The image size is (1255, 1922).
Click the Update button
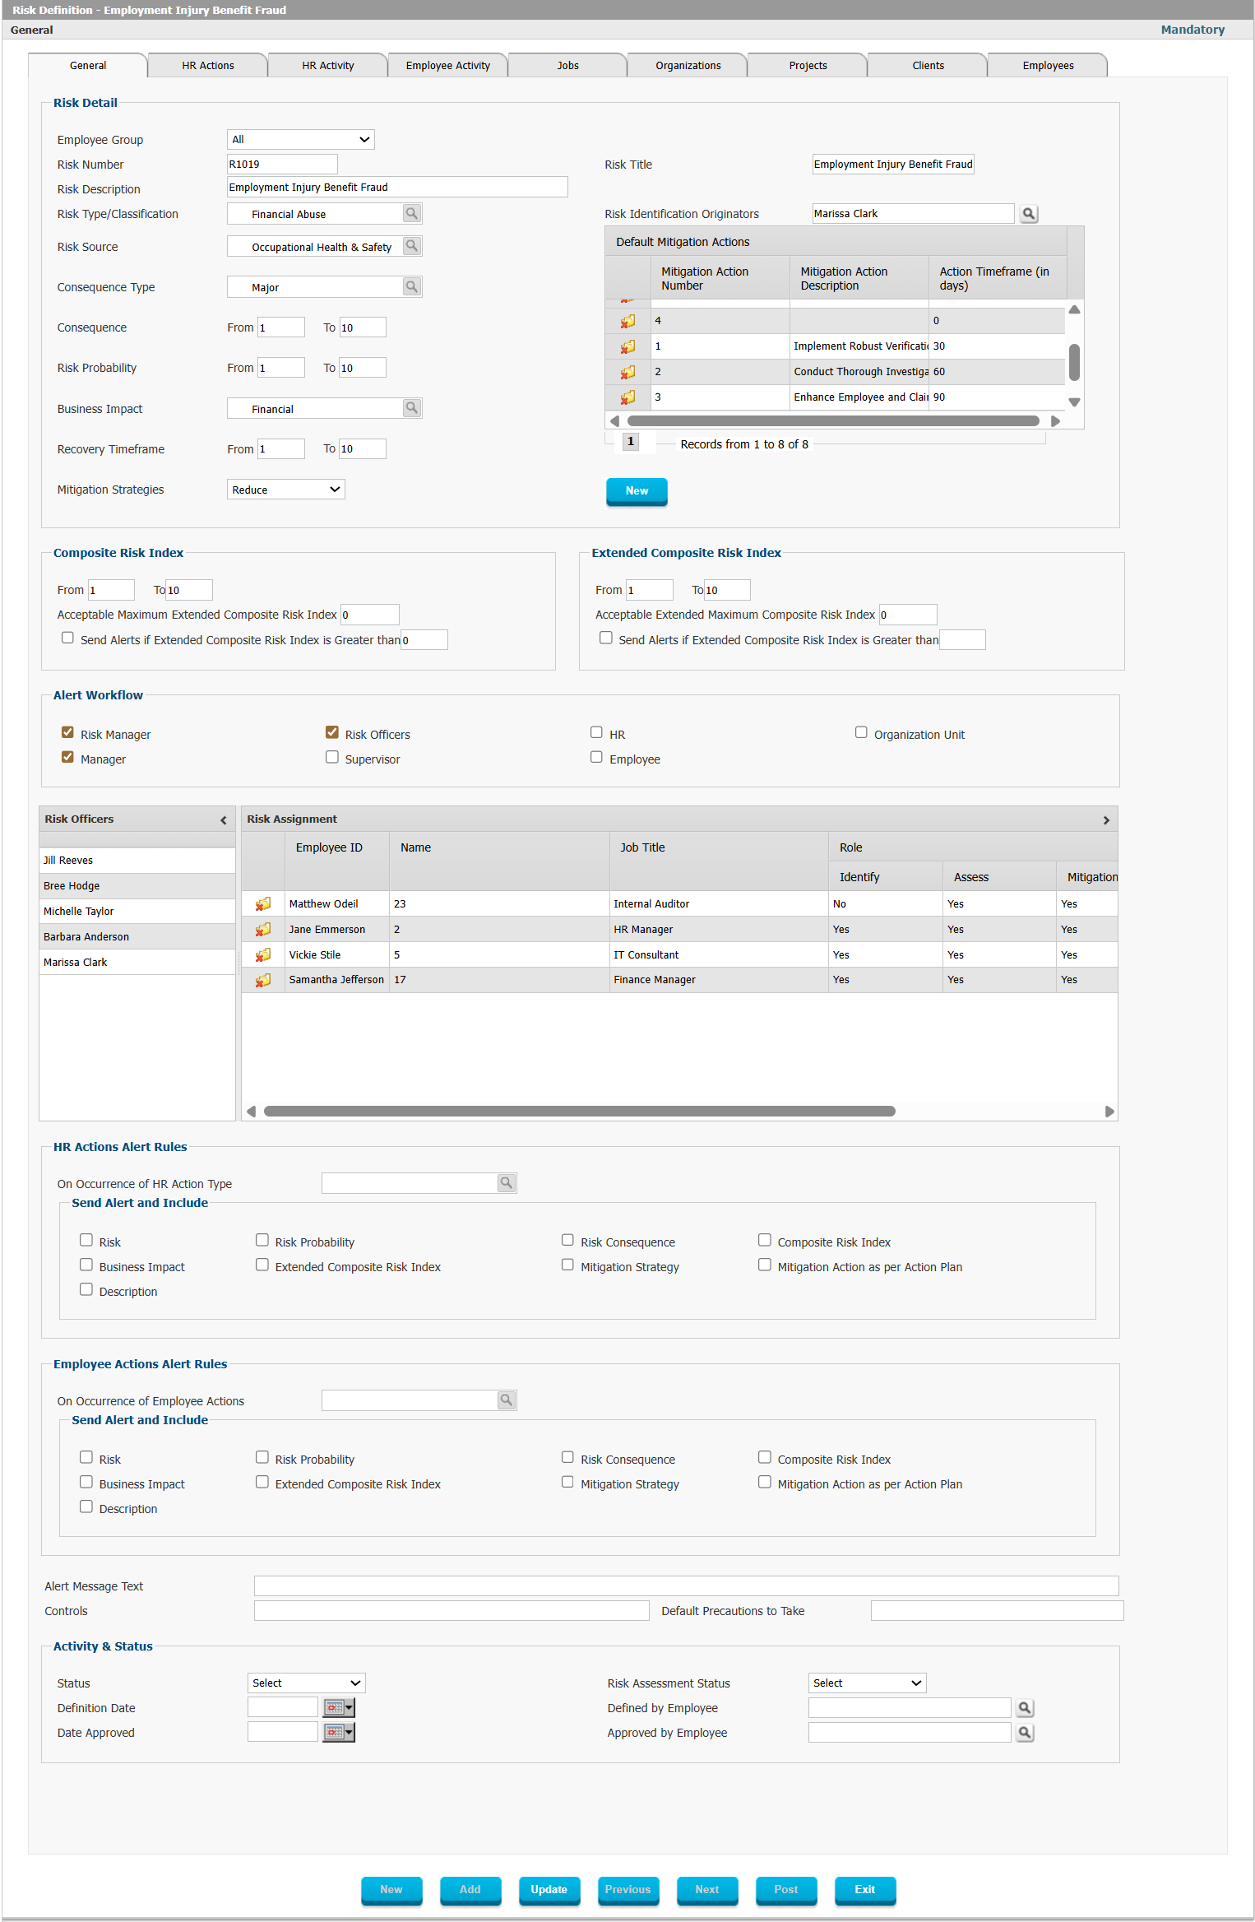549,1890
